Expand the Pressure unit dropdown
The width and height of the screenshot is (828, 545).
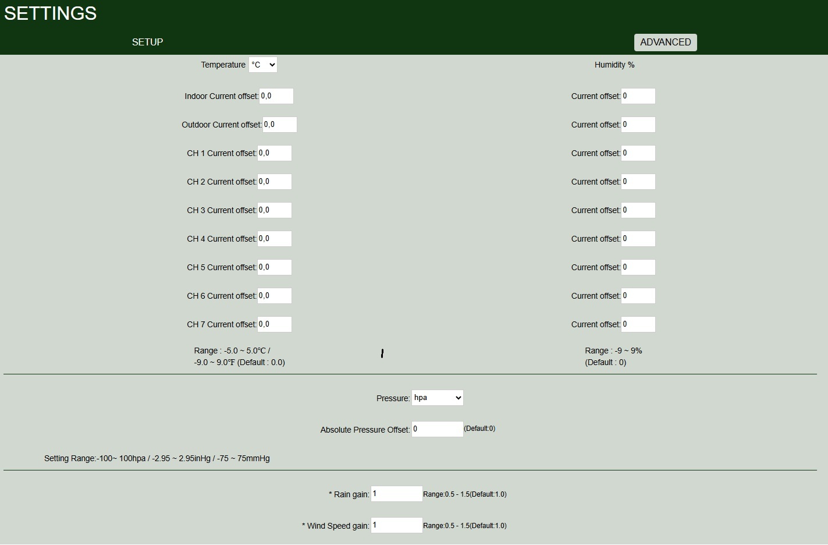[437, 398]
